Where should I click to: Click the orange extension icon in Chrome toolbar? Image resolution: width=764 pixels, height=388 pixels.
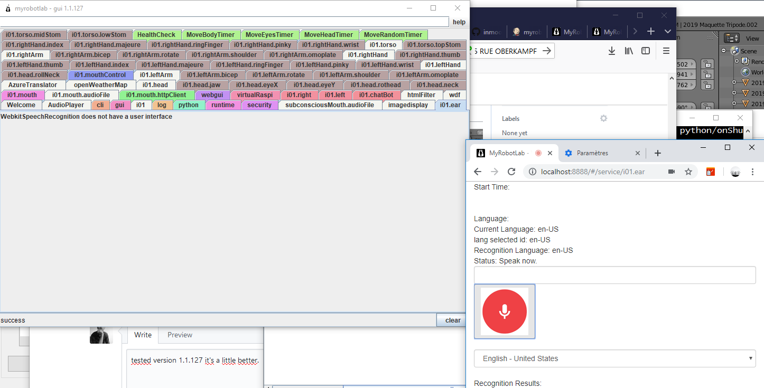711,172
